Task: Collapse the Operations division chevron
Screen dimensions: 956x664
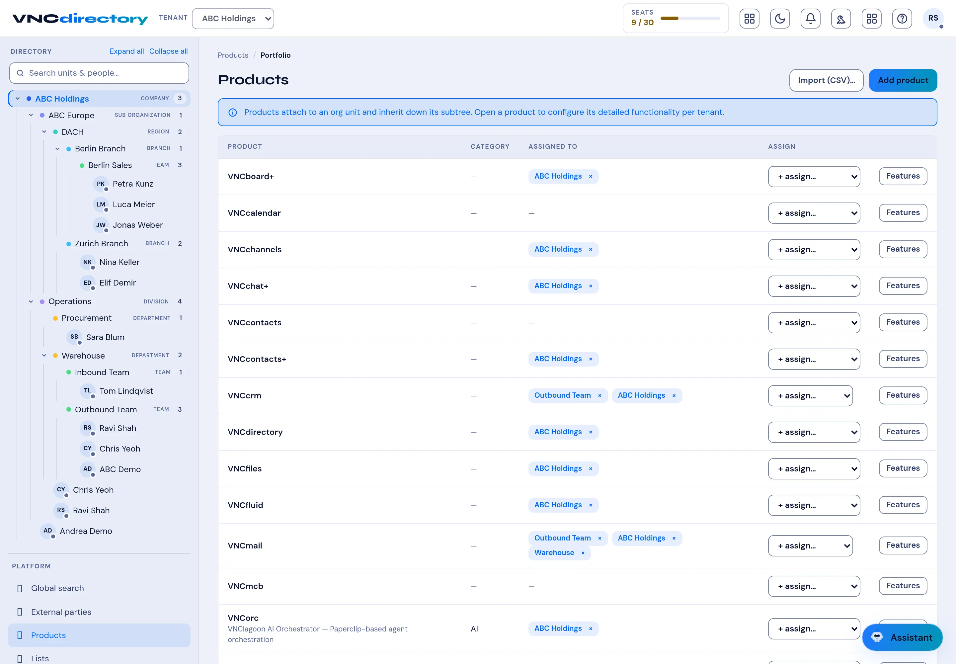Action: [x=31, y=302]
